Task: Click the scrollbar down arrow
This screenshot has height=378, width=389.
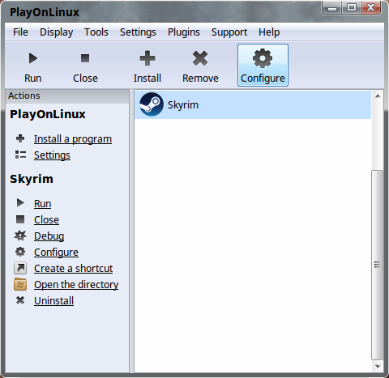Action: [x=378, y=367]
